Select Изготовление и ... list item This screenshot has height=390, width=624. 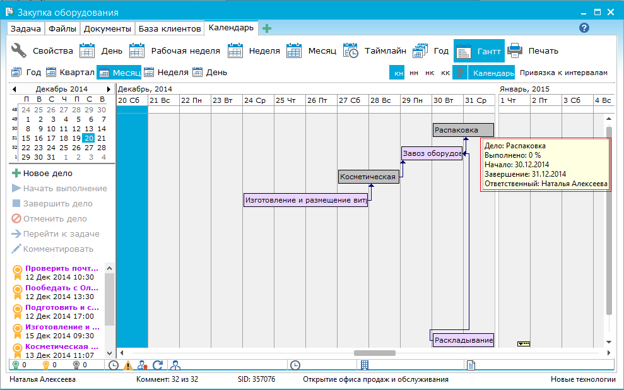coord(57,331)
